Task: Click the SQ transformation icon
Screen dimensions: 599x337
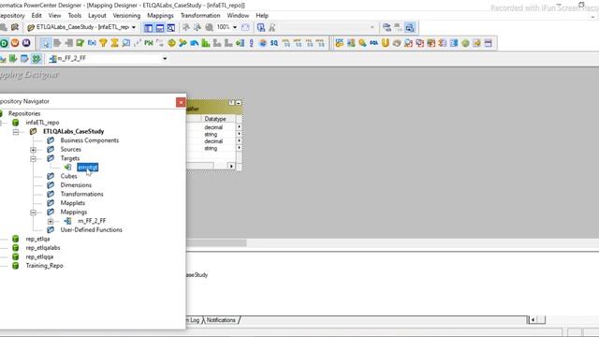Action: [x=274, y=43]
